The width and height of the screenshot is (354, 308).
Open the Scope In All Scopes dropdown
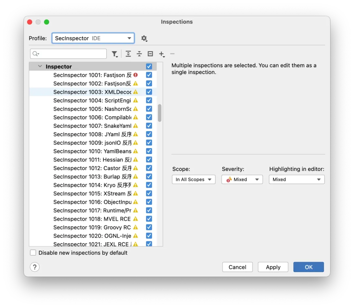pos(194,179)
